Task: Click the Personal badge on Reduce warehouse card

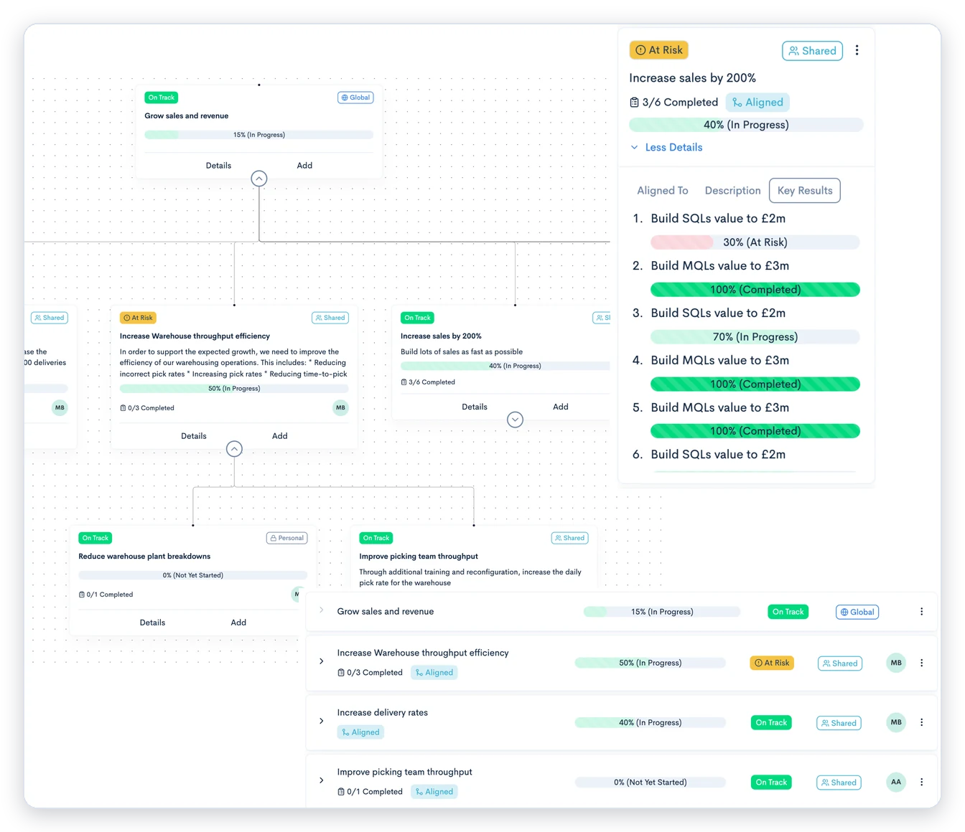Action: point(287,538)
